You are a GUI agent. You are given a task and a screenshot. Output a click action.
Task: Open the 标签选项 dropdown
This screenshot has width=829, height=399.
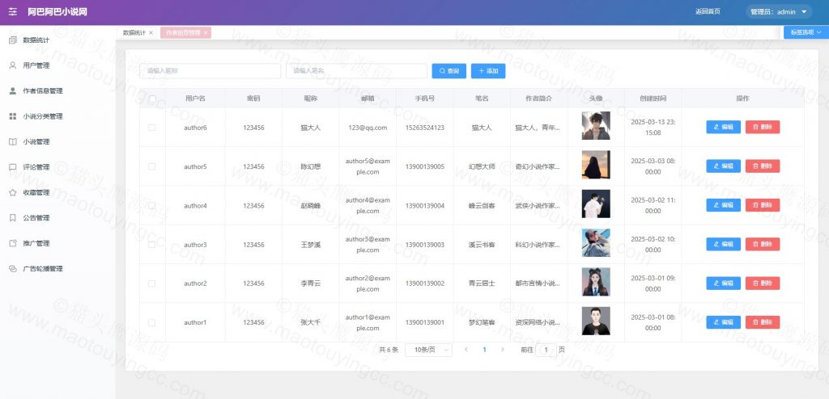(x=806, y=32)
